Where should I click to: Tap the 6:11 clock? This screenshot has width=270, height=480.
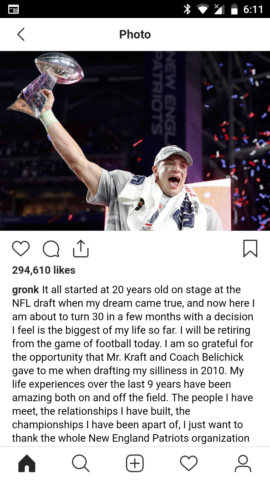click(x=253, y=9)
